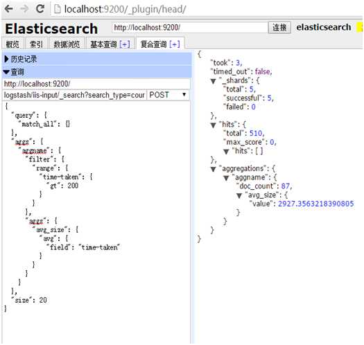This screenshot has width=364, height=345.
Task: Reload the page with the refresh icon
Action: (x=40, y=9)
